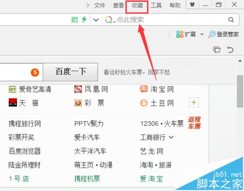Click the Phoenix (凤凰网) logo icon

point(78,89)
